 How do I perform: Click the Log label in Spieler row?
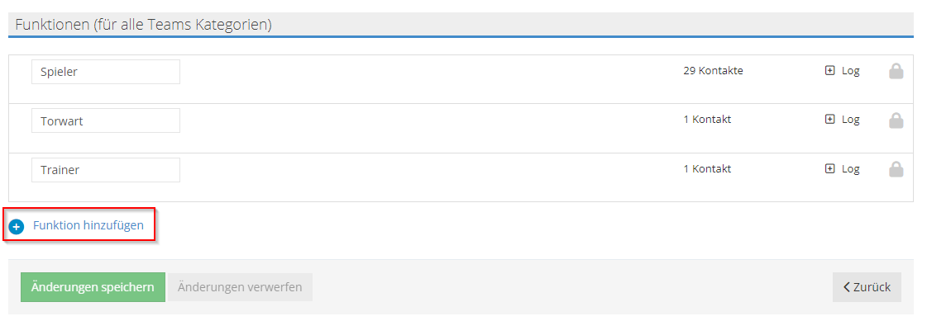[x=851, y=71]
